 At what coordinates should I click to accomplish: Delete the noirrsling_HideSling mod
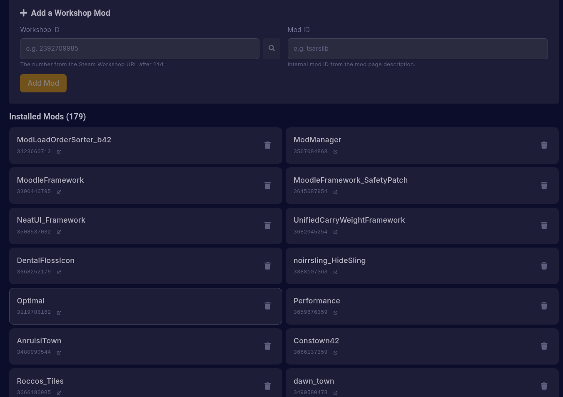point(544,265)
